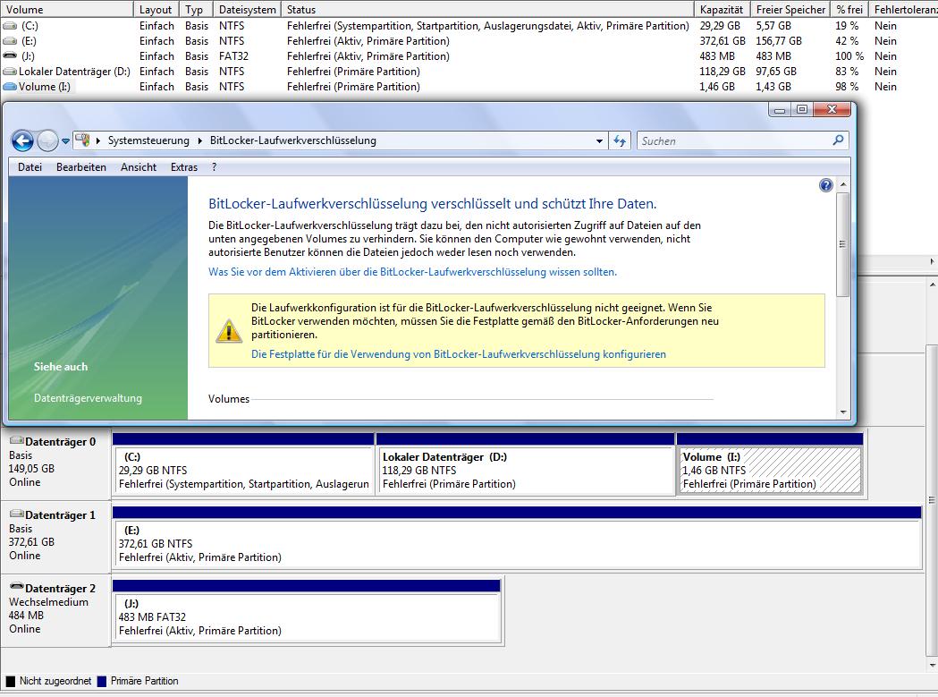This screenshot has height=697, width=938.
Task: Click '100 %' free cell of (J:)
Action: tap(849, 55)
